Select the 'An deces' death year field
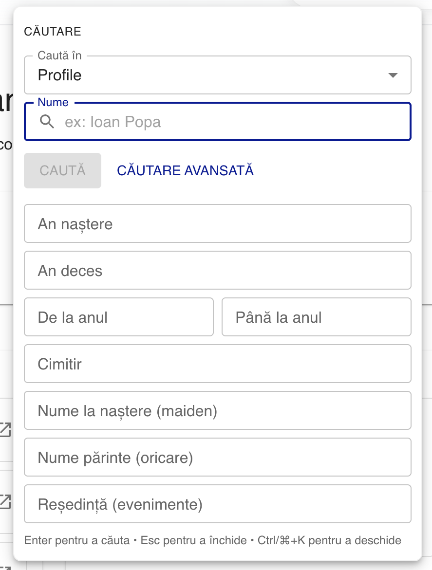 [217, 270]
